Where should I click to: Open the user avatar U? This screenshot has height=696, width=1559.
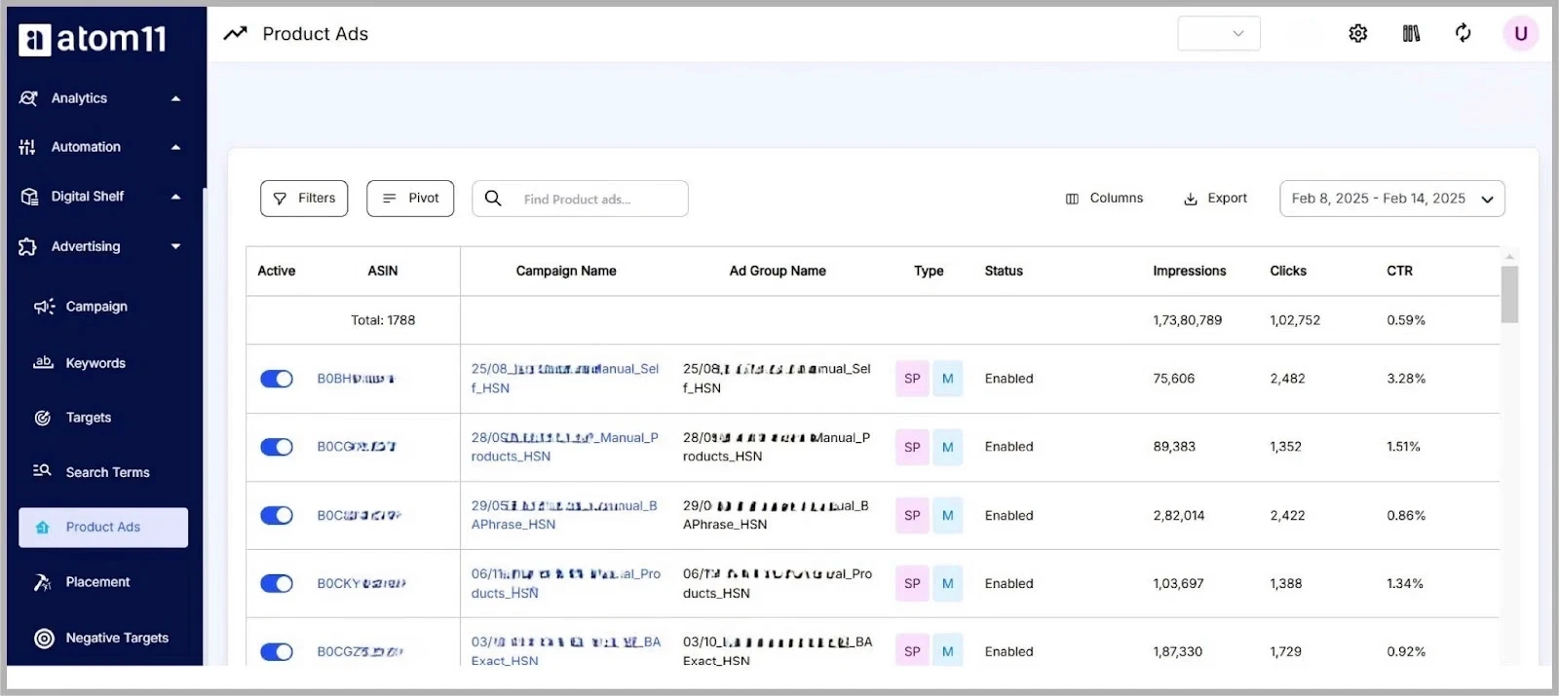click(x=1520, y=34)
